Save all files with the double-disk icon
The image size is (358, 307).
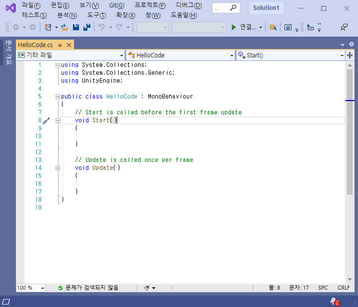[87, 27]
